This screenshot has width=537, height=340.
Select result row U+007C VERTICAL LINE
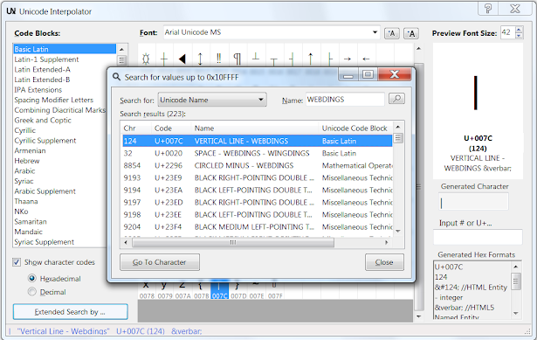(x=258, y=141)
